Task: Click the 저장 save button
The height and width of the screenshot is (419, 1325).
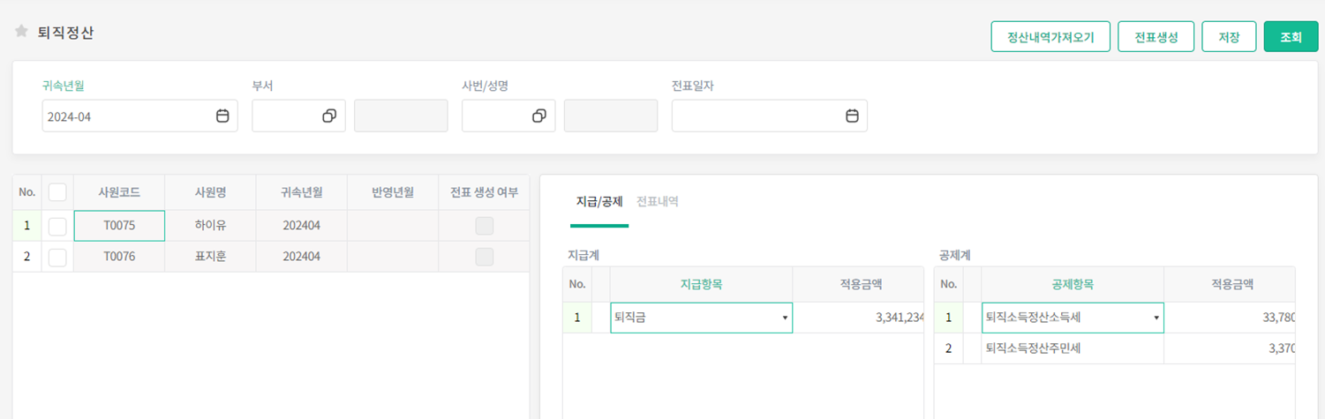Action: pos(1229,38)
